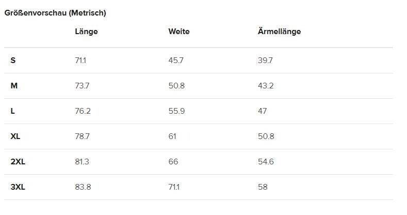Click the Größenvorschau (Metrisch) heading
The width and height of the screenshot is (407, 215).
pyautogui.click(x=55, y=13)
